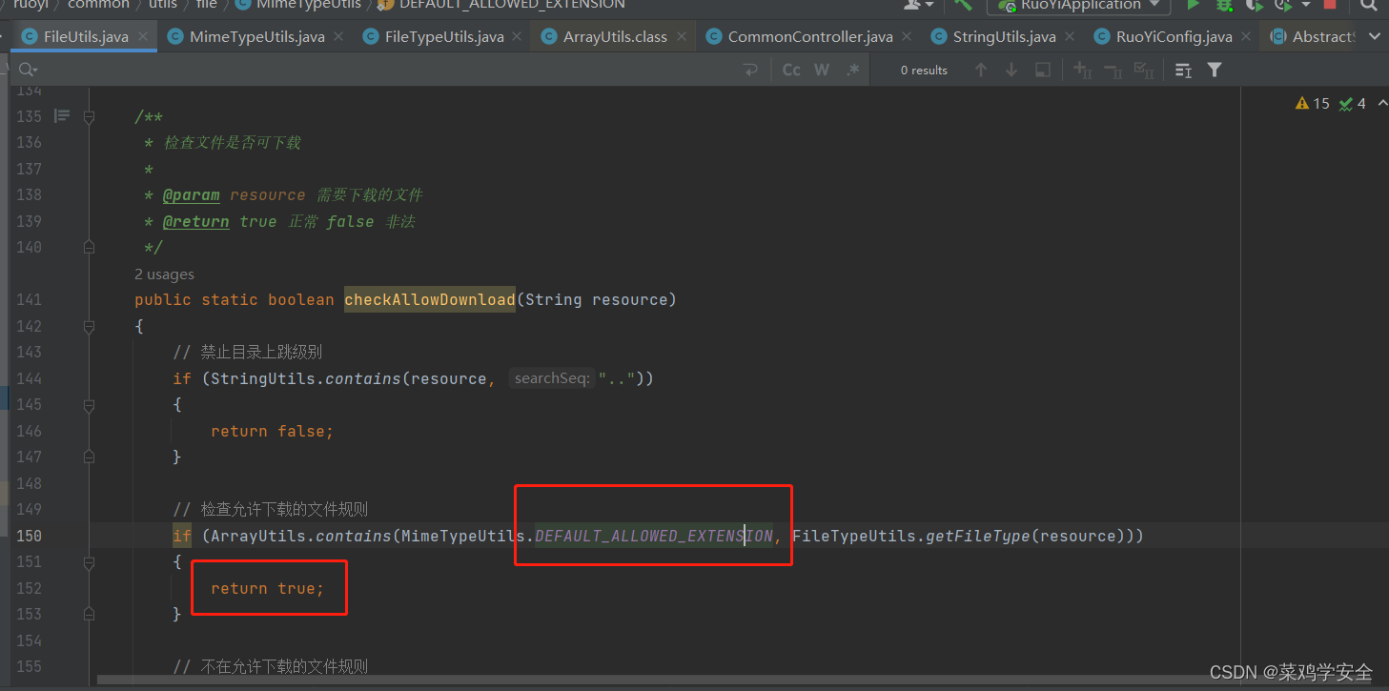Go to previous occurrence arrow
1389x691 pixels.
coord(980,70)
